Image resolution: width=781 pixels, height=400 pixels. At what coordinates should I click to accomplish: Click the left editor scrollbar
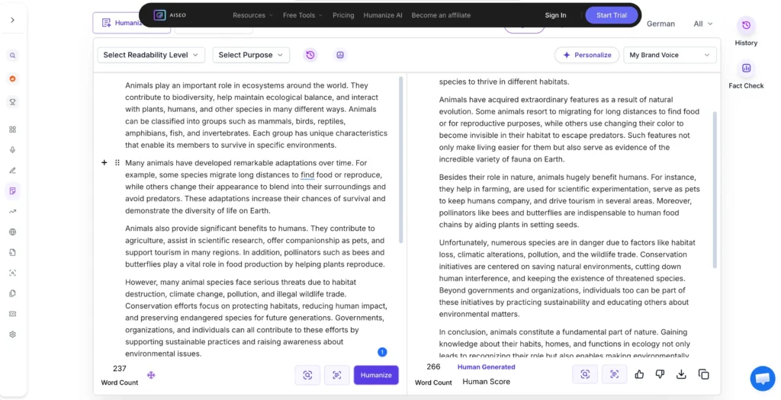point(400,159)
